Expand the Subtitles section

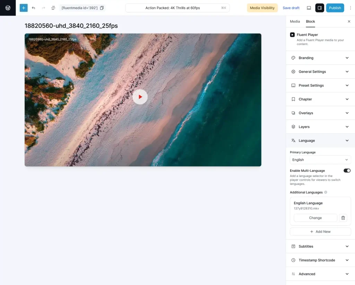(320, 246)
